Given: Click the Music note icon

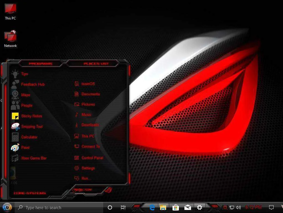Looking at the screenshot, I should [x=77, y=115].
